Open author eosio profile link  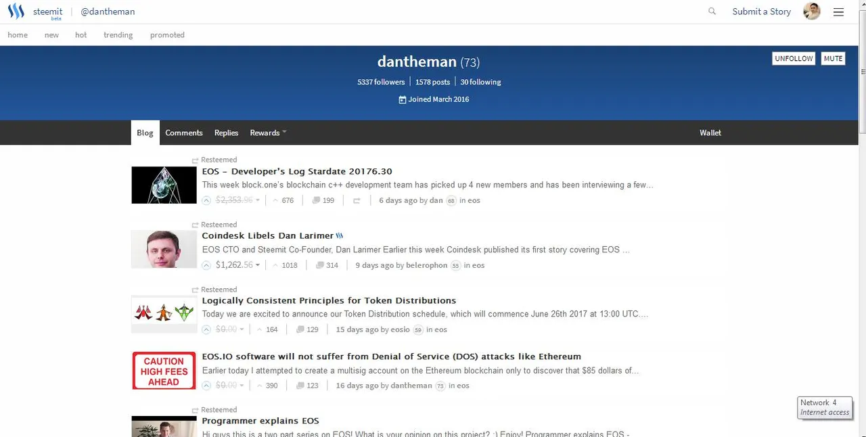coord(401,329)
